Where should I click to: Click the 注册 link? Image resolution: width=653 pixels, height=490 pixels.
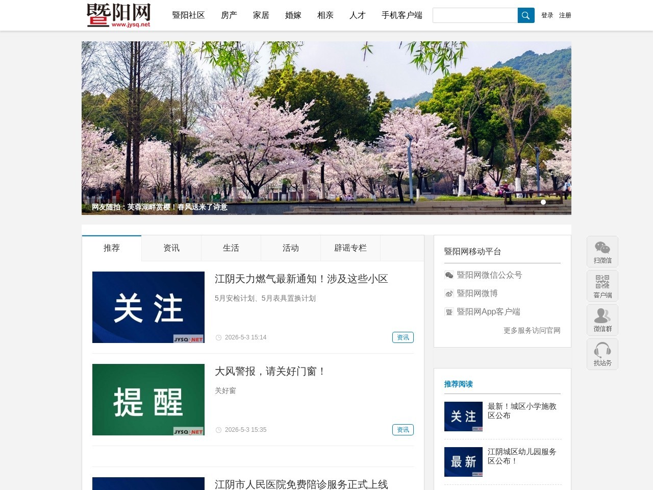565,15
